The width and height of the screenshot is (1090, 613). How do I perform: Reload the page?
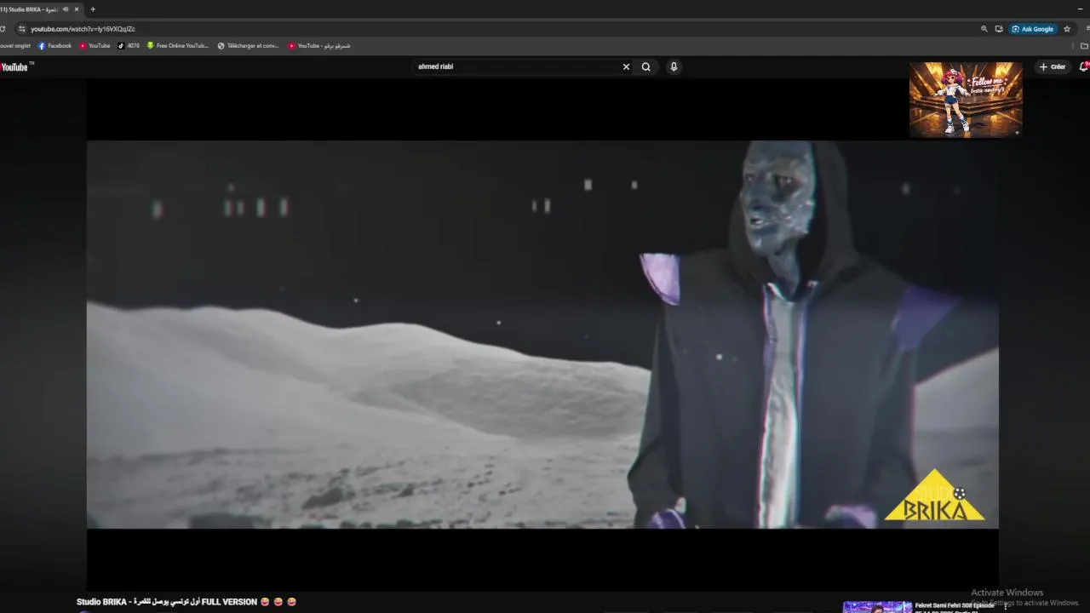3,29
